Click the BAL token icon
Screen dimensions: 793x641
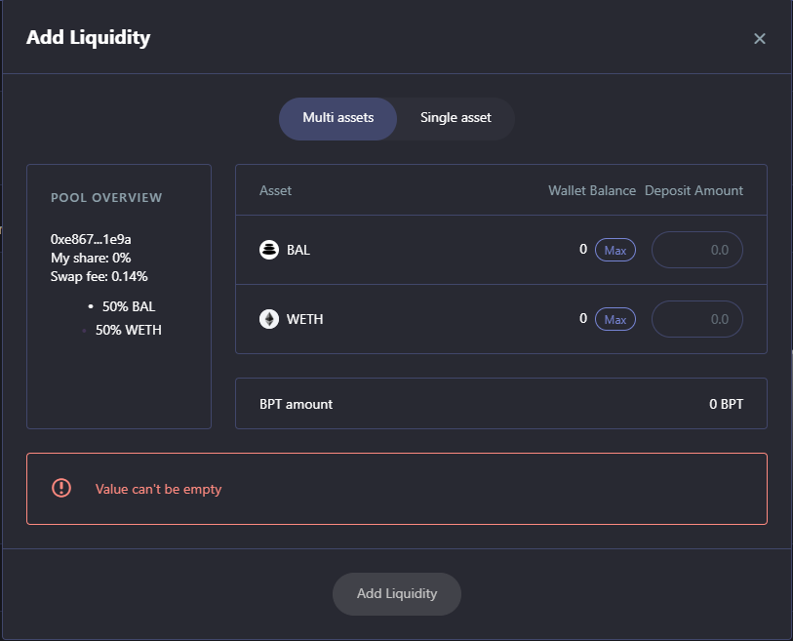(x=269, y=250)
